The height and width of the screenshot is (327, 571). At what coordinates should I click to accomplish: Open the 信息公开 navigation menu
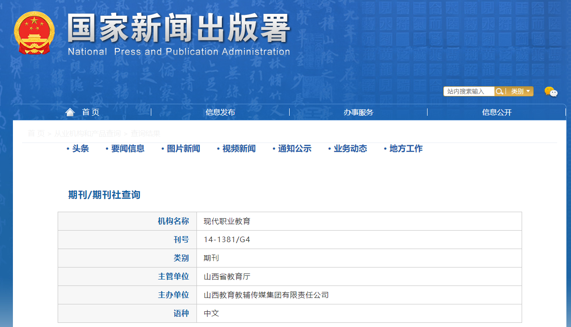point(497,112)
